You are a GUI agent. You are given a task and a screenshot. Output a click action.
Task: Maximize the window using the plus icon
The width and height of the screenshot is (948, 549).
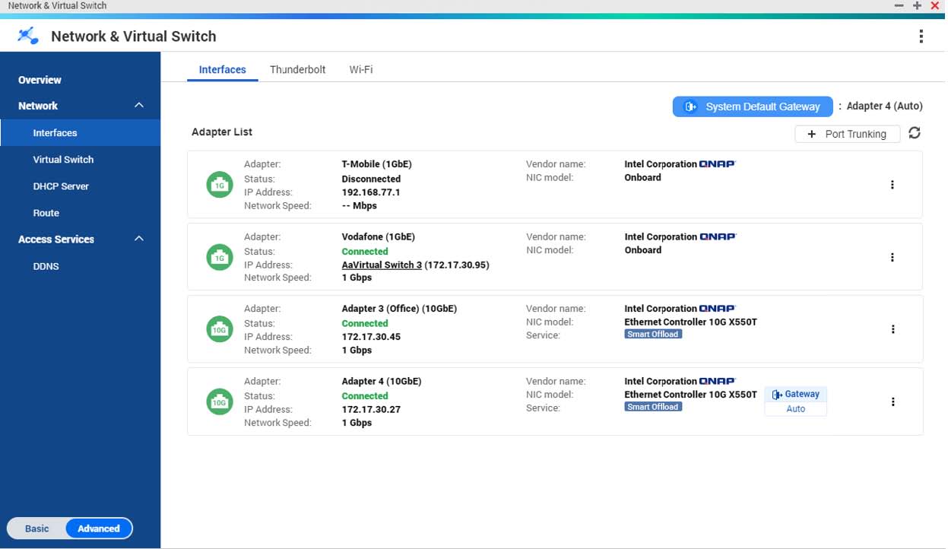(x=917, y=5)
